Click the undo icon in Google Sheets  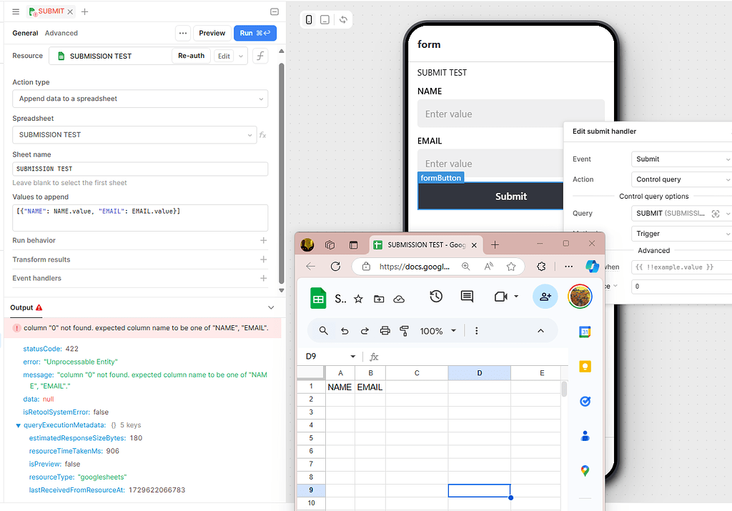coord(345,331)
